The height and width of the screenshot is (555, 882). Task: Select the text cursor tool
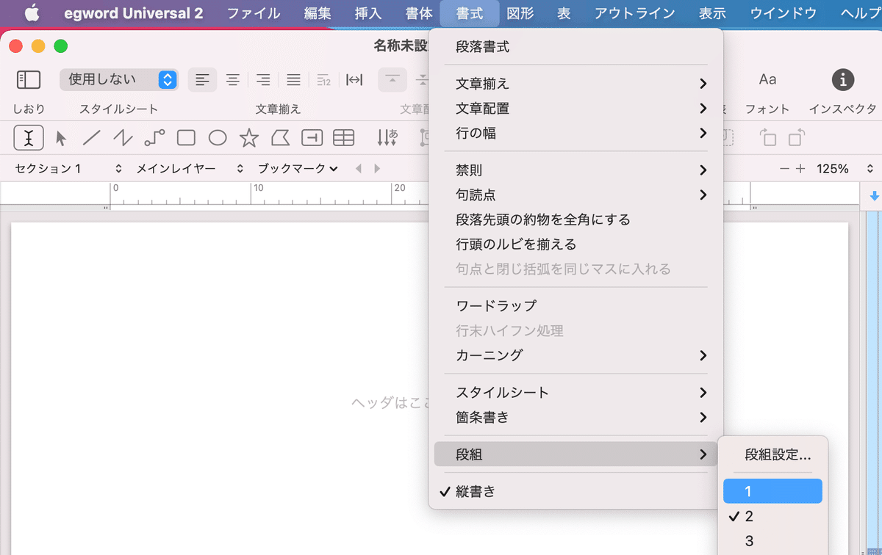pos(29,137)
